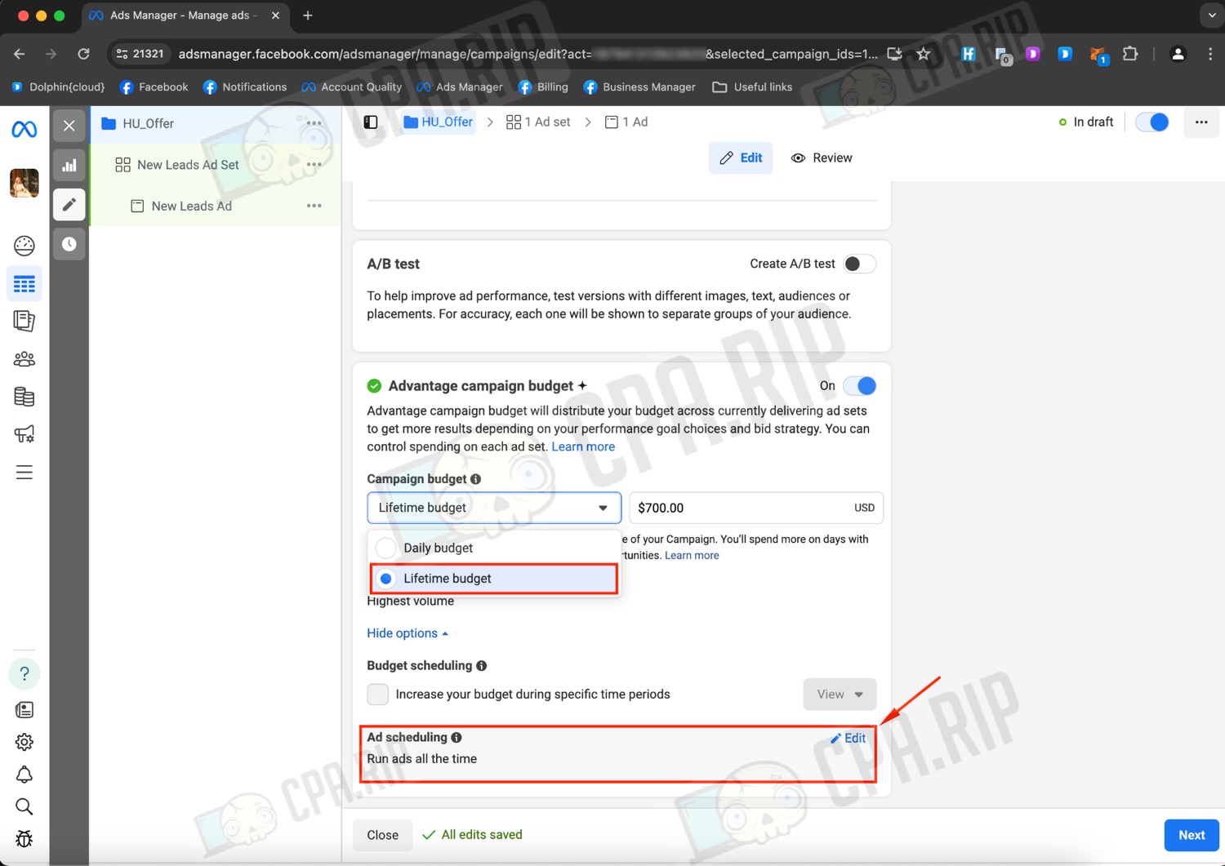Viewport: 1225px width, 866px height.
Task: Collapse with Hide options
Action: coord(408,633)
